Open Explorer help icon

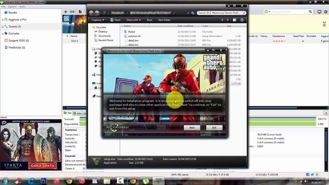(242, 20)
